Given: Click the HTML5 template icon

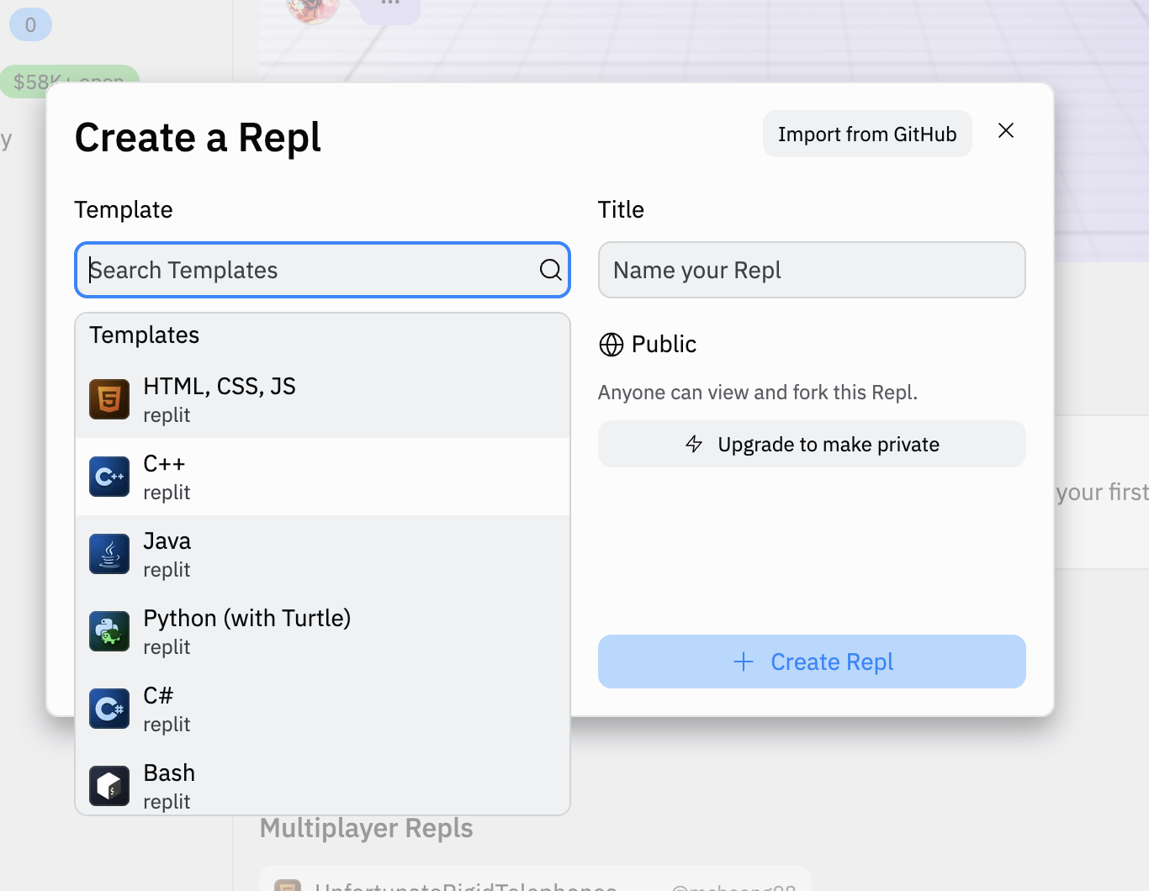Looking at the screenshot, I should (x=109, y=399).
